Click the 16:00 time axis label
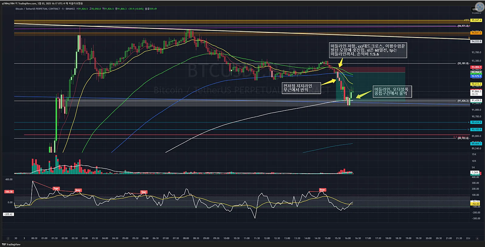 (x=348, y=238)
